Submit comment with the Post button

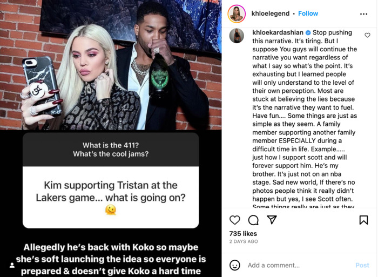(362, 265)
